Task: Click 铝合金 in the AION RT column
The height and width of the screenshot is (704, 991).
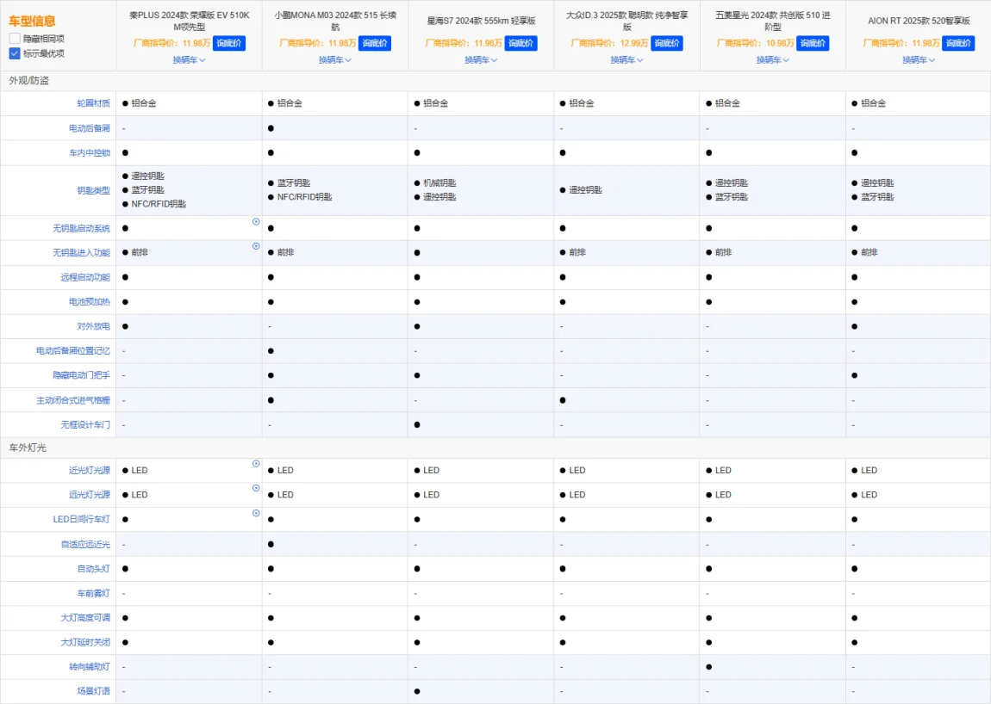Action: click(874, 103)
